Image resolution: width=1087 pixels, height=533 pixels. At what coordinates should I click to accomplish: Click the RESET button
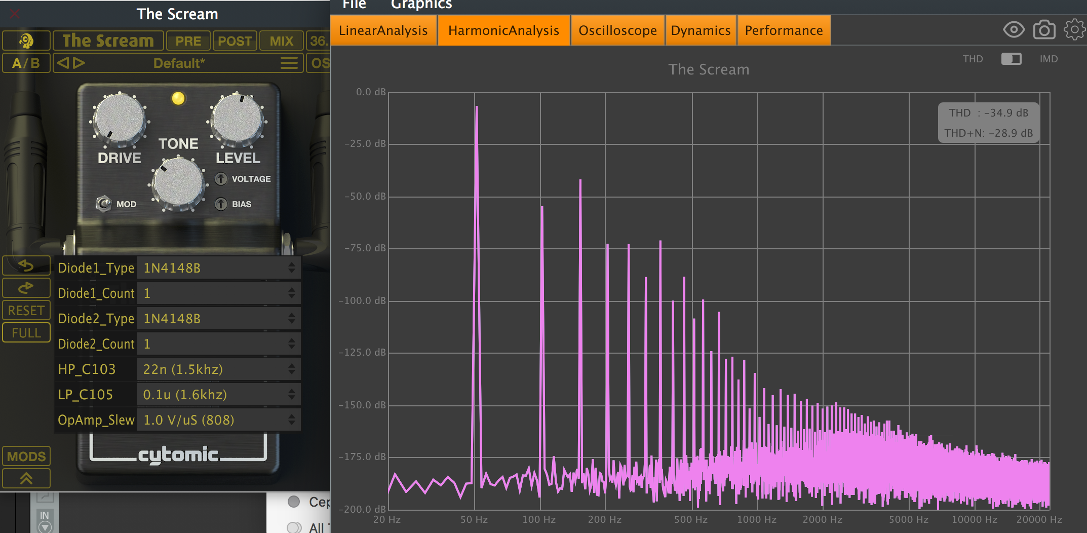26,310
